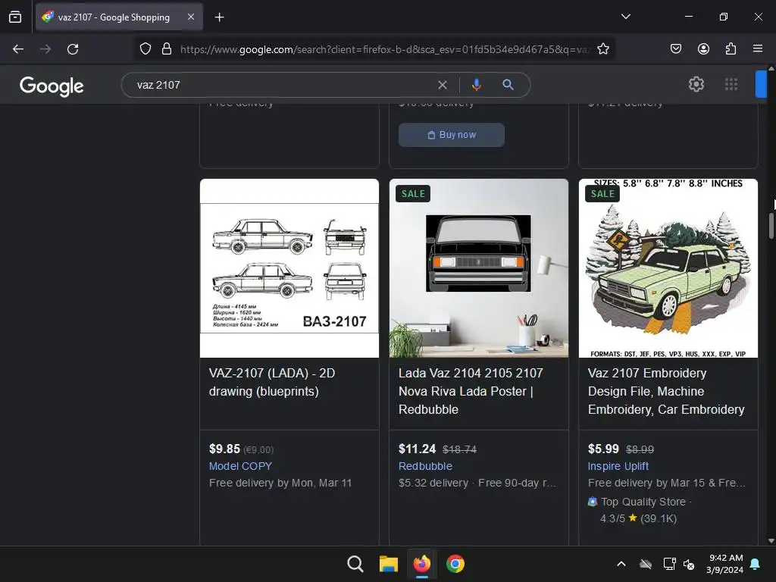Expand the list all tabs chevron
This screenshot has width=776, height=582.
pos(625,17)
